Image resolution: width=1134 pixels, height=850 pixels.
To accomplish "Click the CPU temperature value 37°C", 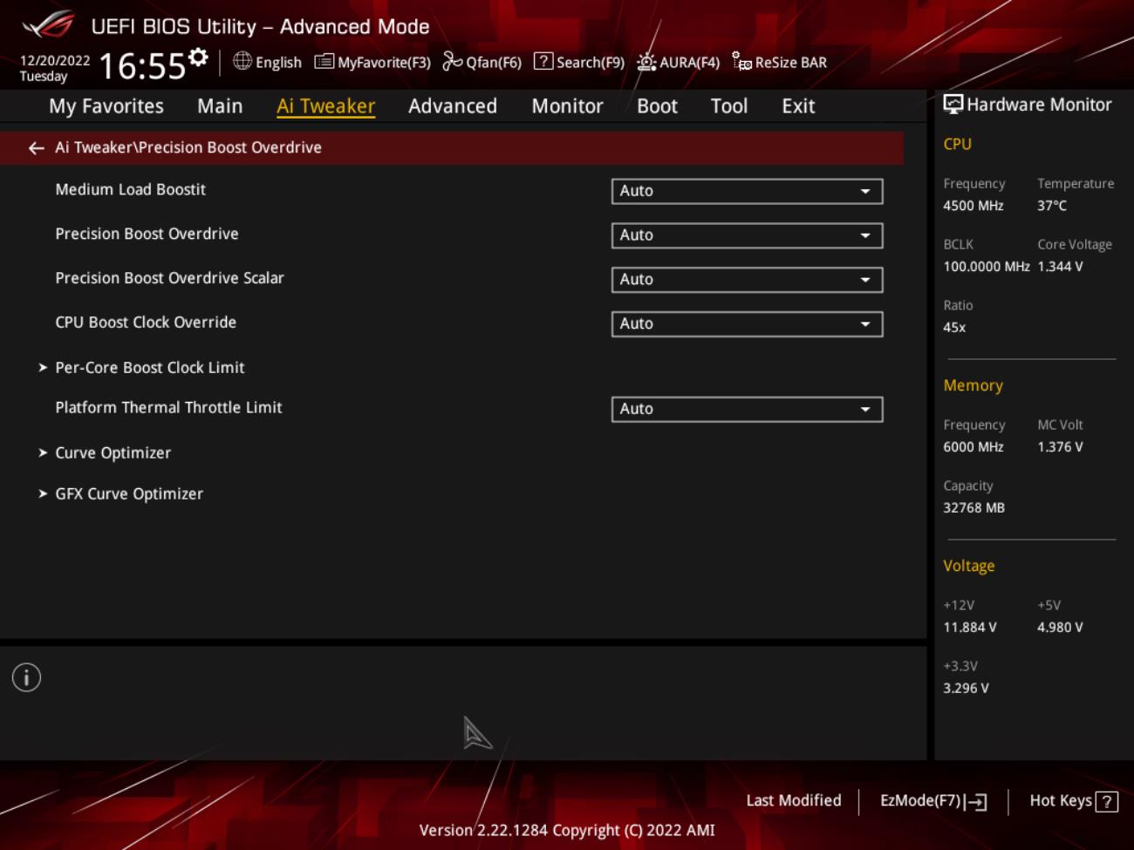I will (1052, 206).
